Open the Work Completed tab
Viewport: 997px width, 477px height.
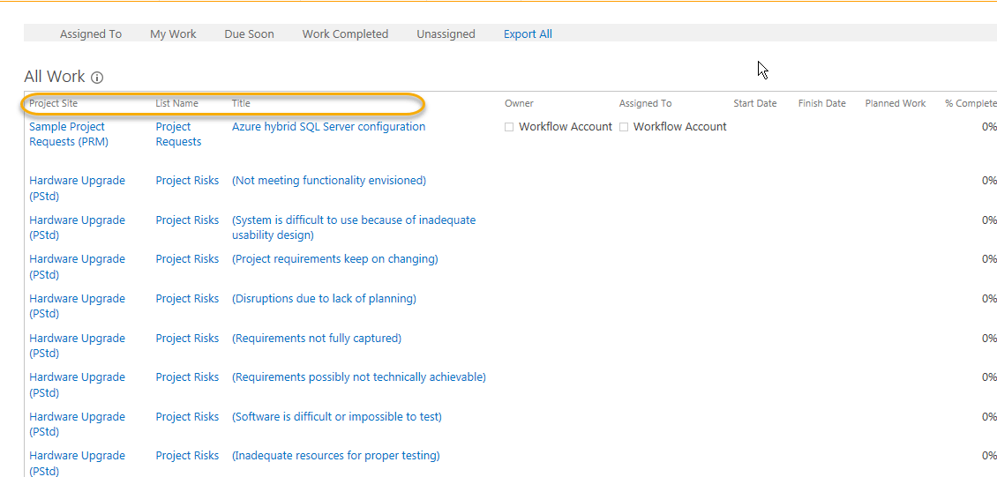[x=345, y=34]
